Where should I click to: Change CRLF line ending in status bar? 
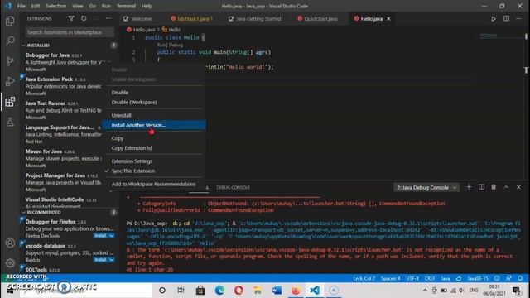coord(430,278)
